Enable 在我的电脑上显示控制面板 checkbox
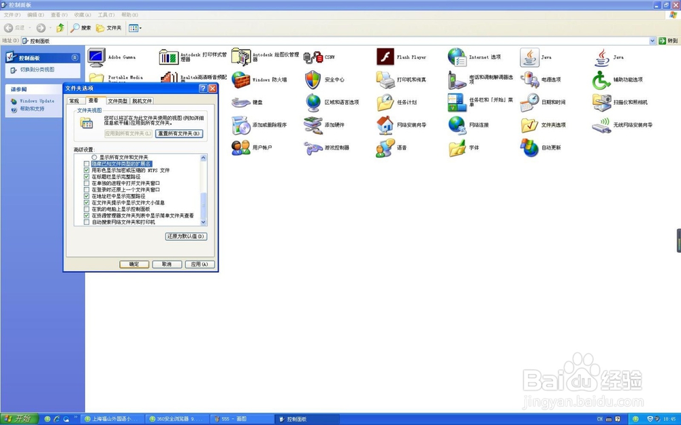The image size is (681, 425). pyautogui.click(x=86, y=209)
